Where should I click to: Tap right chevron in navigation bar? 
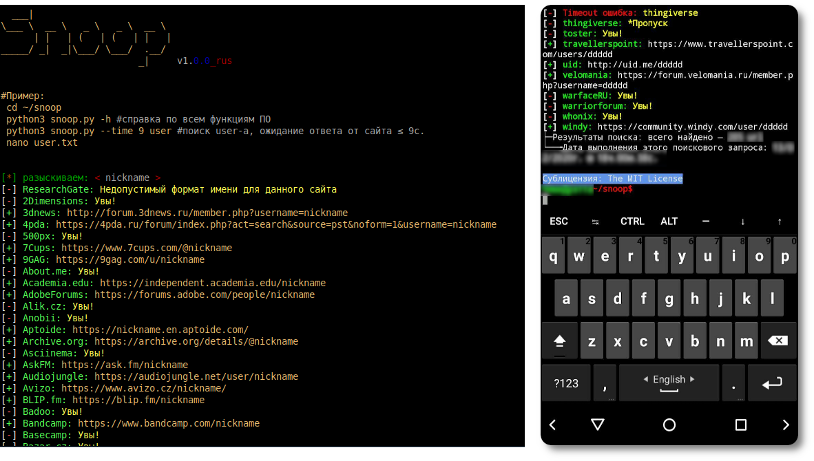click(786, 425)
